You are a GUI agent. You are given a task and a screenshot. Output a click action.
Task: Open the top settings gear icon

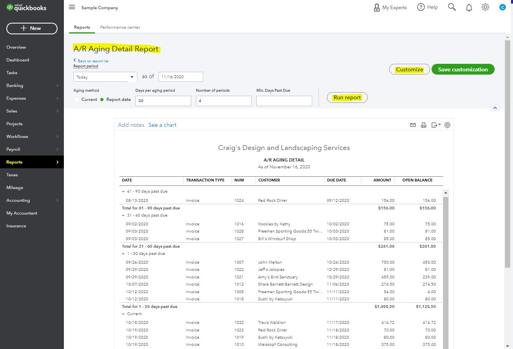tap(485, 7)
